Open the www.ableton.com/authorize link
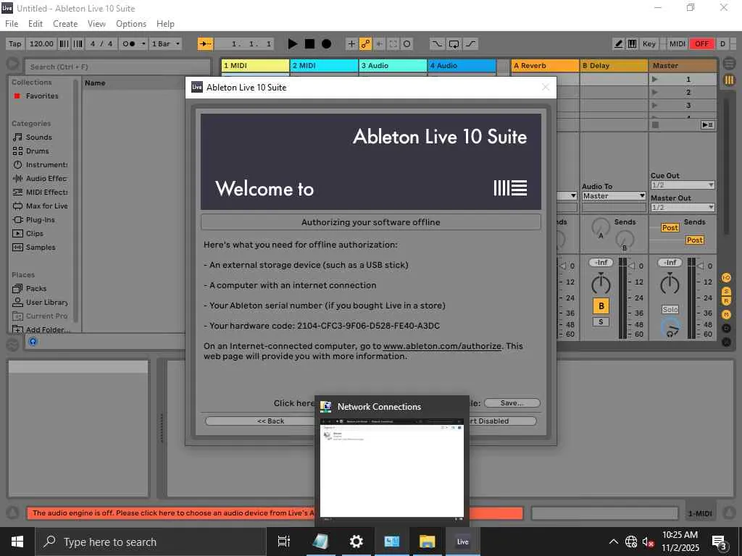Viewport: 742px width, 556px height. tap(442, 346)
